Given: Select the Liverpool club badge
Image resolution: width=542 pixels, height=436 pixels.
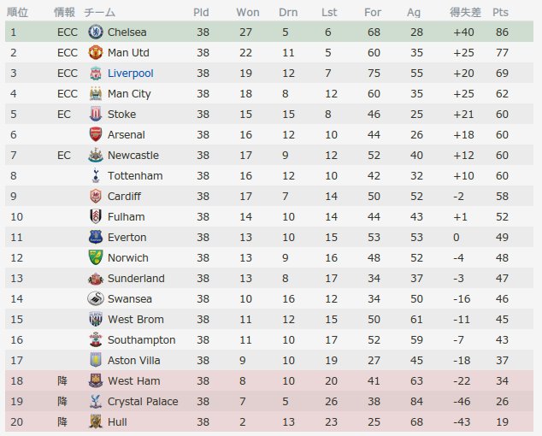Looking at the screenshot, I should [96, 73].
